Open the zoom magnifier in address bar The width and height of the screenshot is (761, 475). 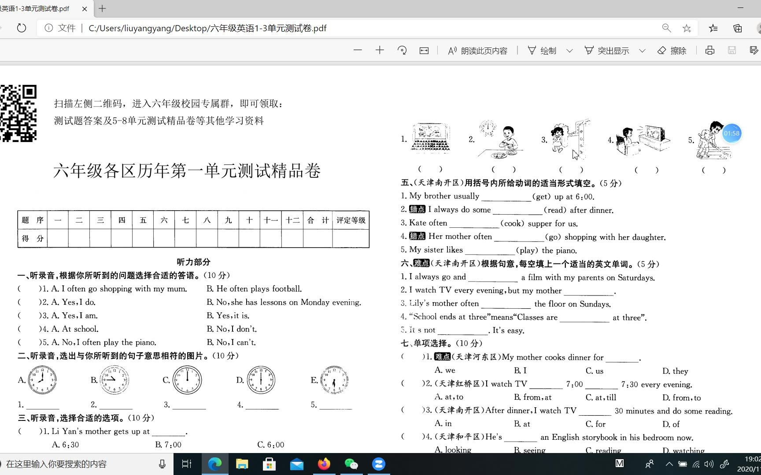pos(667,28)
